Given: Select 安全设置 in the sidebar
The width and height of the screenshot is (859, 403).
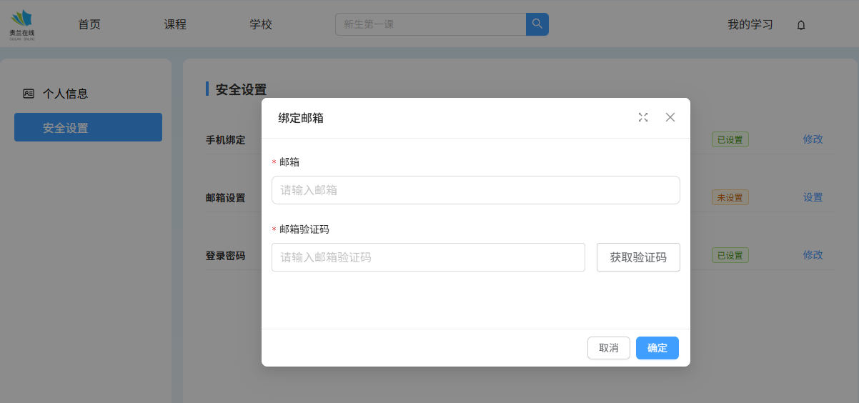Looking at the screenshot, I should [x=88, y=128].
